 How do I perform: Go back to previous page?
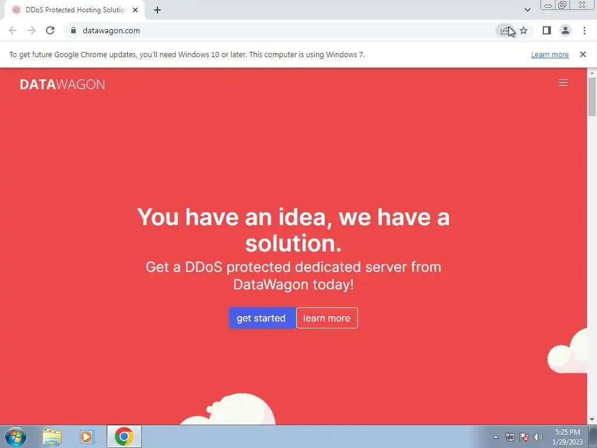click(13, 30)
